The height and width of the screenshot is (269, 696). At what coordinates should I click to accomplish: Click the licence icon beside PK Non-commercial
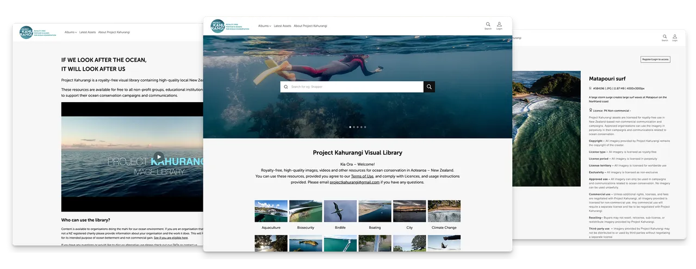591,110
